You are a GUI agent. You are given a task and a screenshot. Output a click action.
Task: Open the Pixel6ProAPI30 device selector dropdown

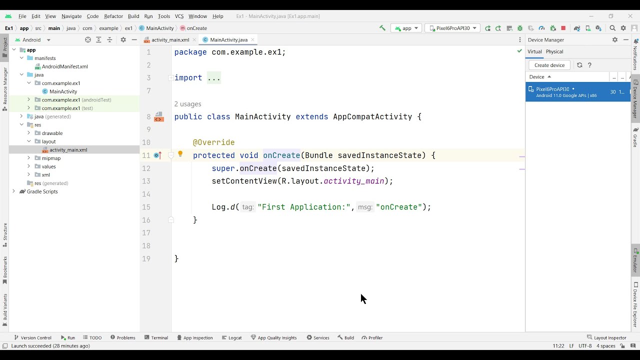(452, 28)
